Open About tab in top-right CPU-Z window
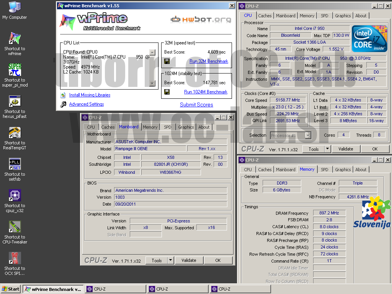The width and height of the screenshot is (392, 294). (361, 16)
